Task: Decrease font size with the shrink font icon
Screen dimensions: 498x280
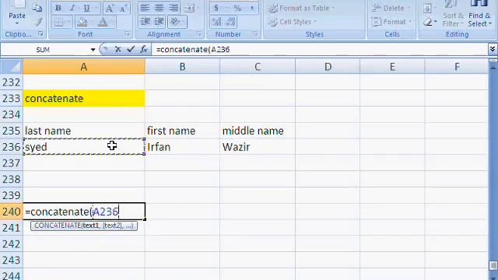Action: click(x=123, y=9)
